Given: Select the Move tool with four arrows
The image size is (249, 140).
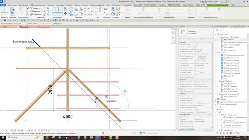Looking at the screenshot, I should click(x=66, y=14).
